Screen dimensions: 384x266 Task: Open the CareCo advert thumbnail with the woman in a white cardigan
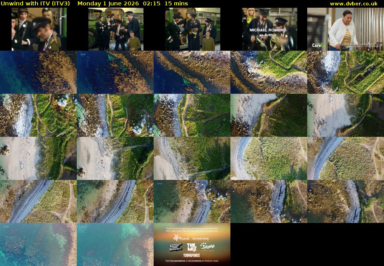346,29
